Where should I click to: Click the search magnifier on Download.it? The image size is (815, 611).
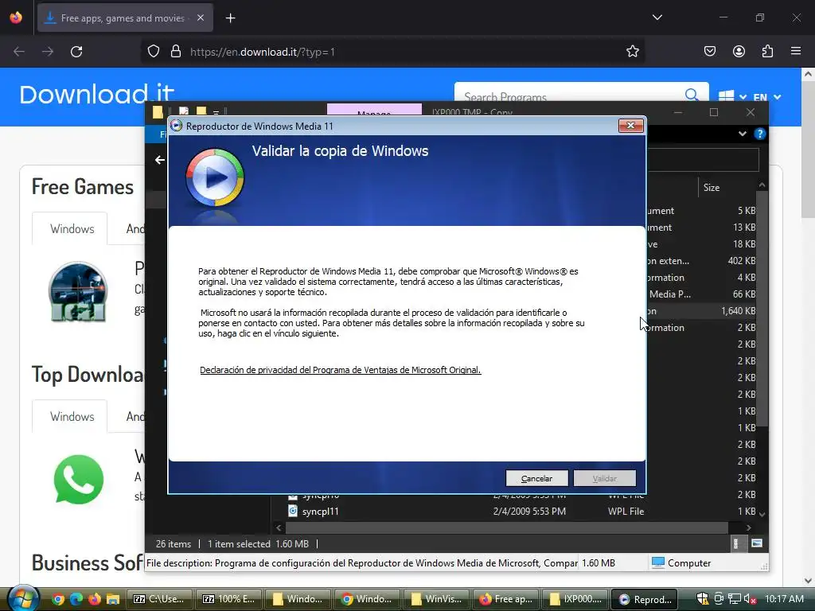tap(692, 95)
